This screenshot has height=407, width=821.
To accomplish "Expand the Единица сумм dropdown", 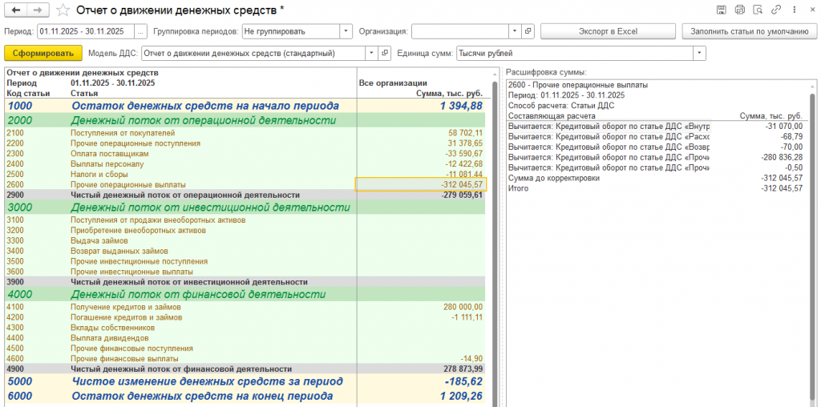I will point(699,53).
